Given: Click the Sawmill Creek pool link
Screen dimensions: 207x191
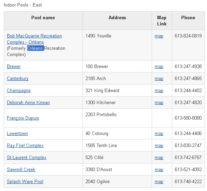Looking at the screenshot, I should coord(21,170).
